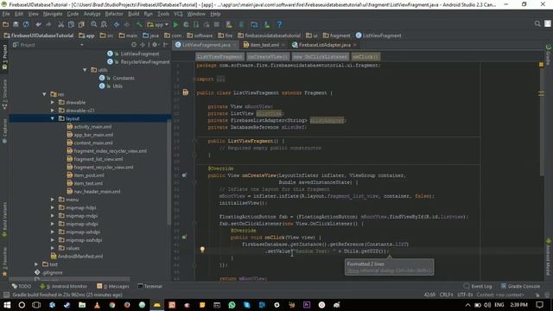Open the Refactor menu
Viewport: 553px width, 311px height.
pyautogui.click(x=114, y=14)
